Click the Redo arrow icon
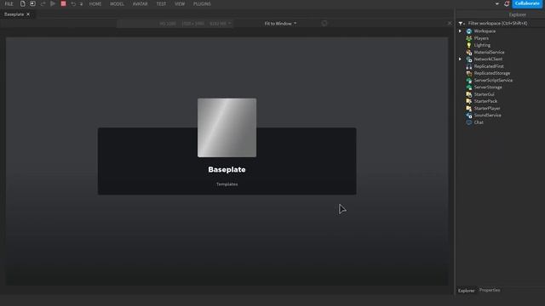 coord(81,4)
